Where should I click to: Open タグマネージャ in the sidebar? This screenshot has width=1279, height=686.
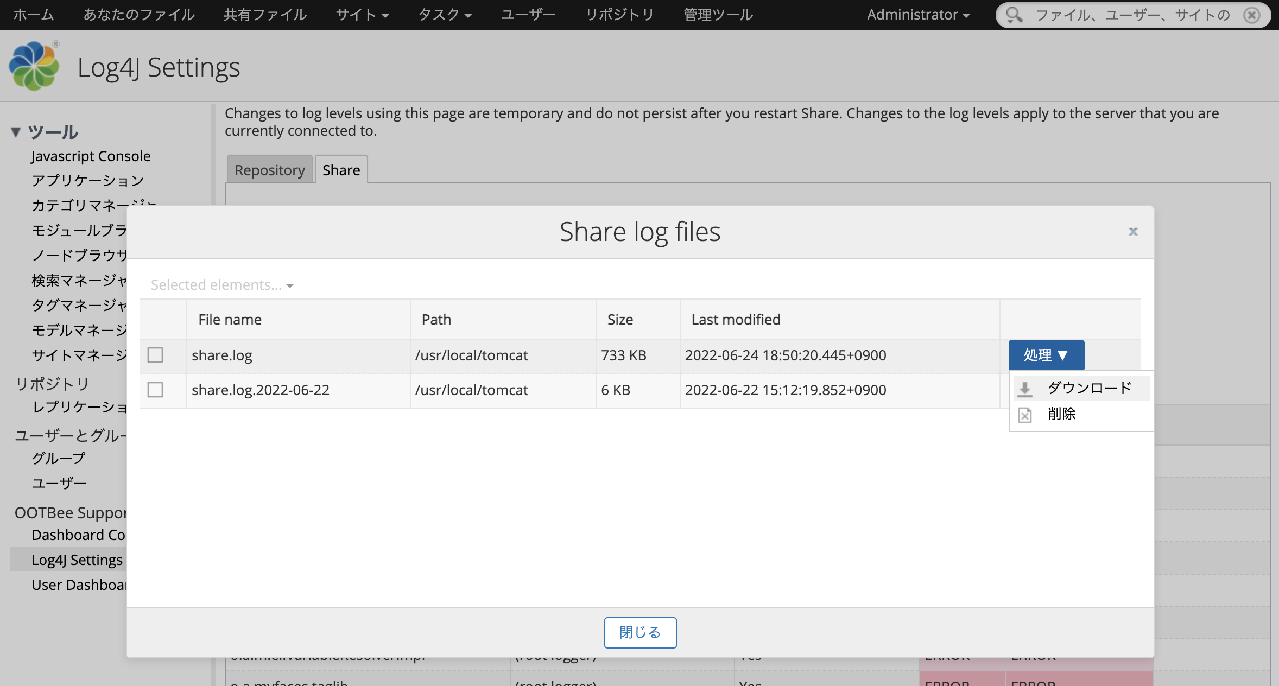pos(79,305)
